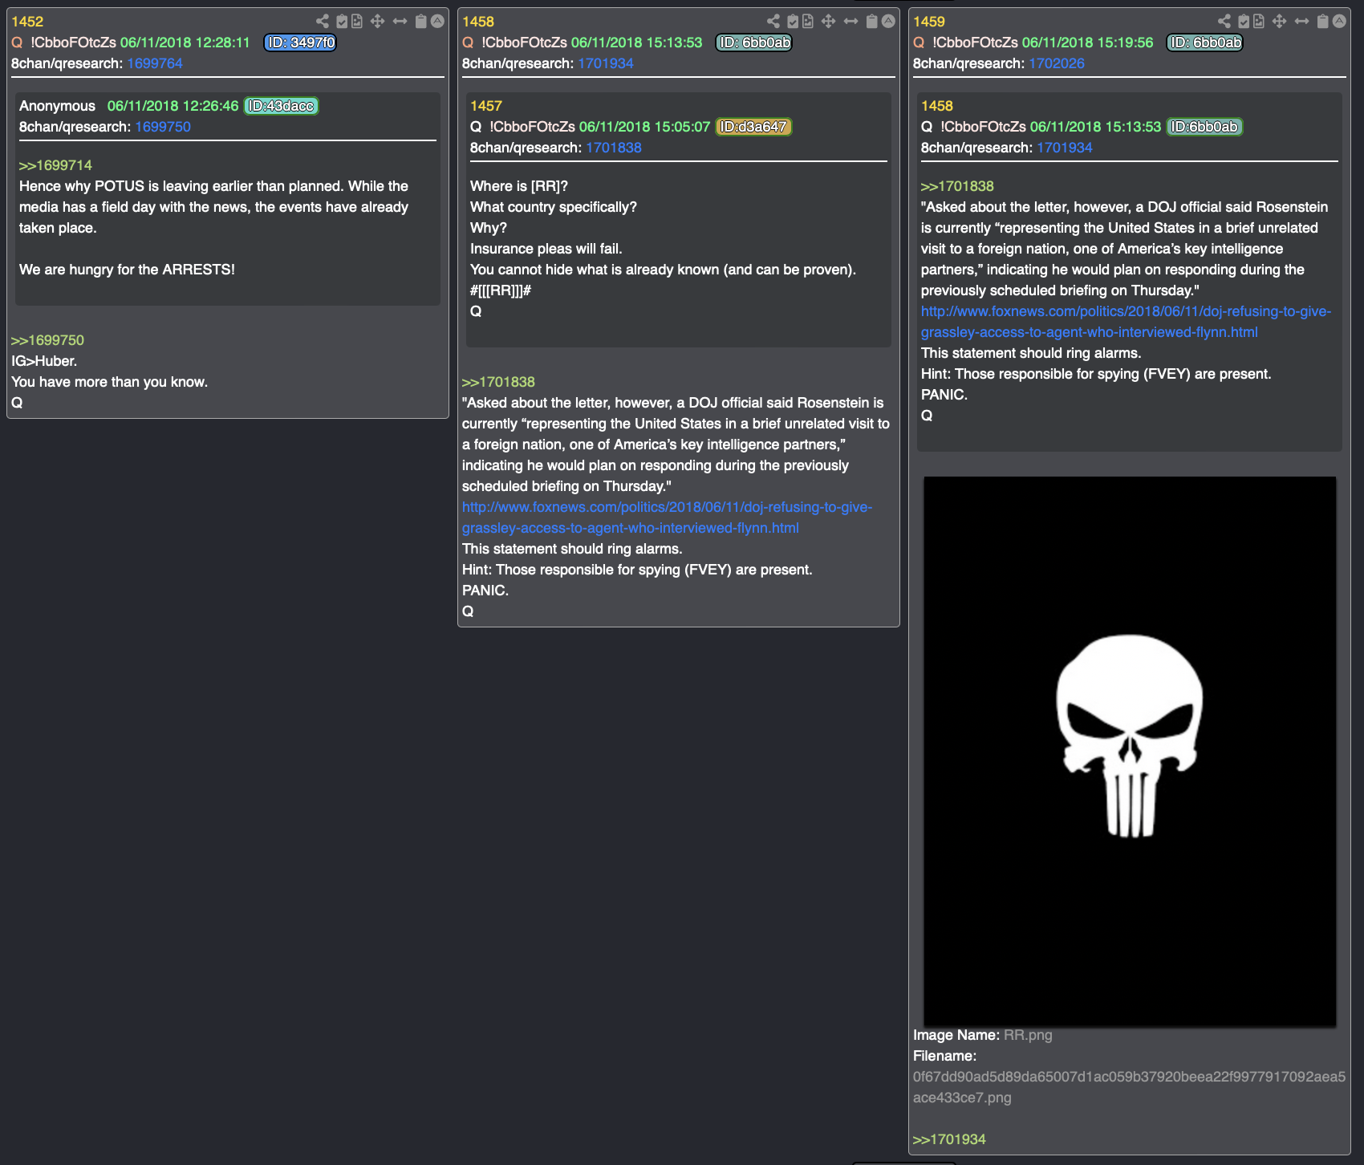
Task: Click post number 1452 title
Action: click(x=27, y=22)
